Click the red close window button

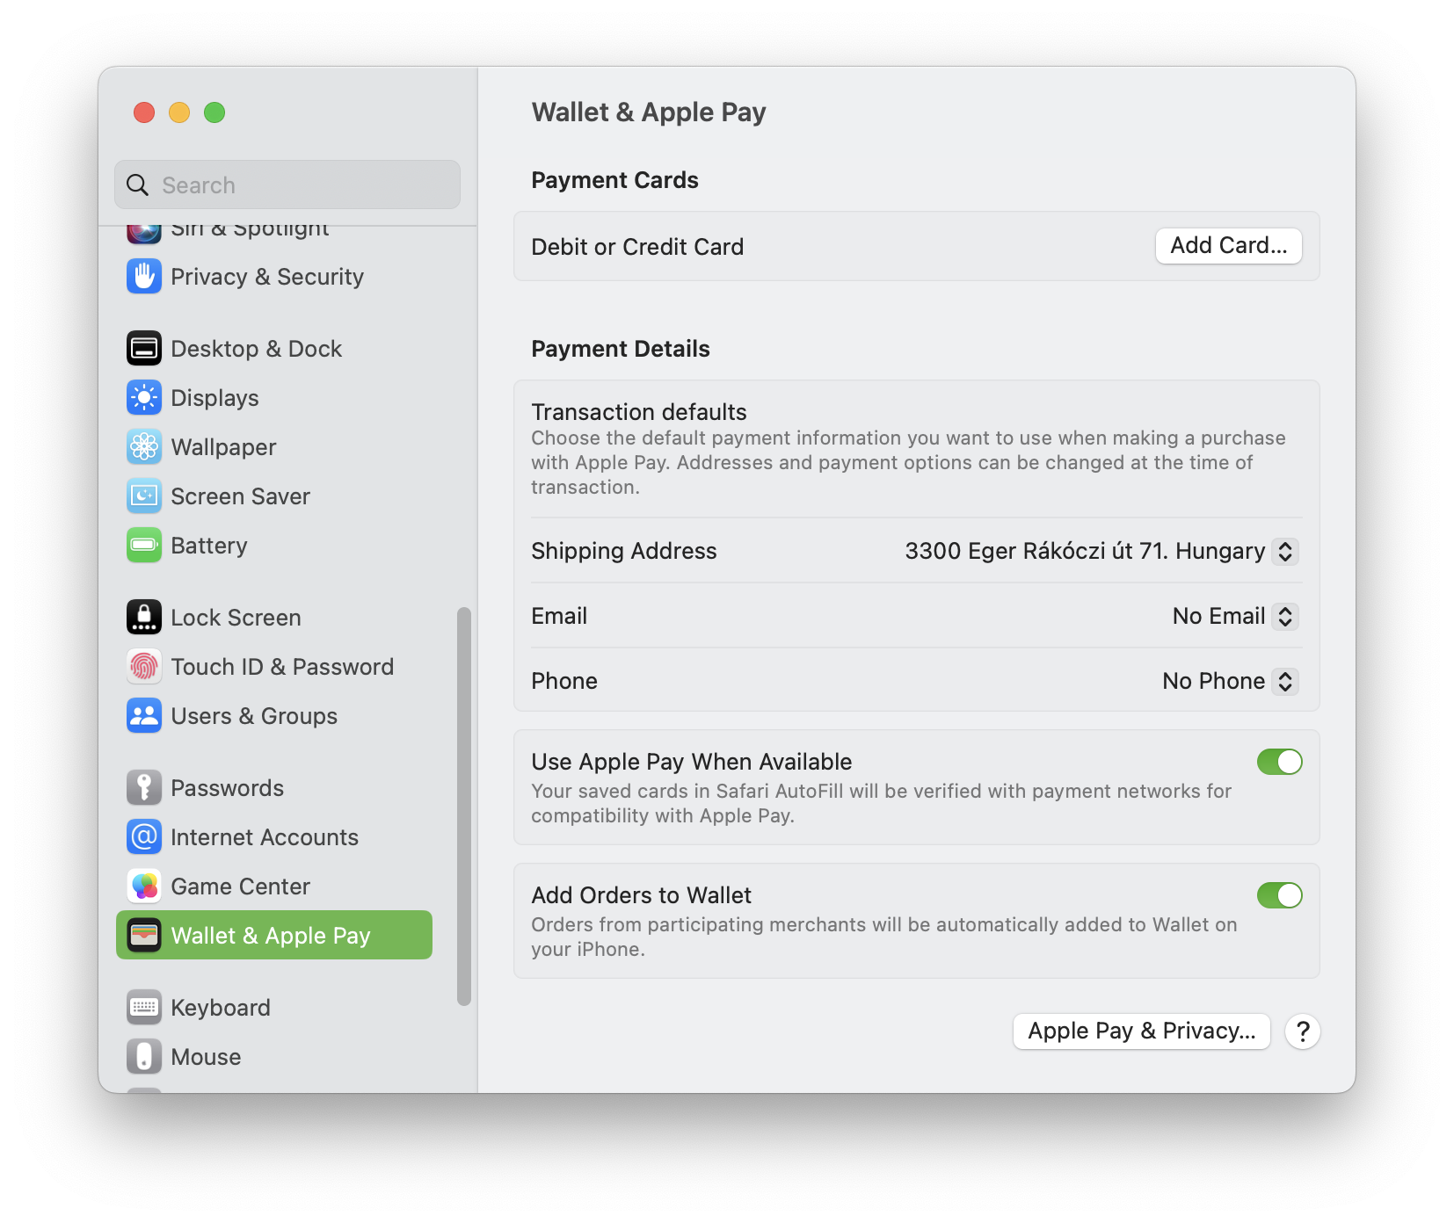144,112
